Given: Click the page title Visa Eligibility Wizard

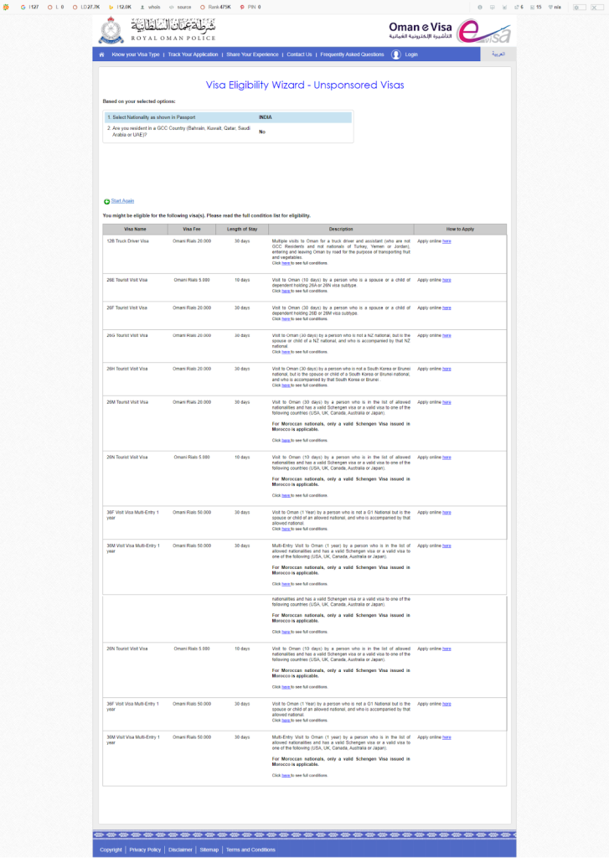Looking at the screenshot, I should [305, 85].
